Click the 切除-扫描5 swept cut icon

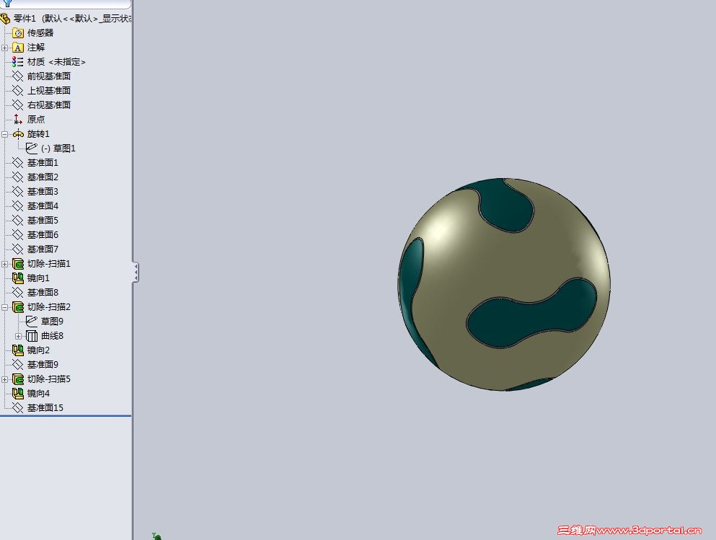coord(18,379)
